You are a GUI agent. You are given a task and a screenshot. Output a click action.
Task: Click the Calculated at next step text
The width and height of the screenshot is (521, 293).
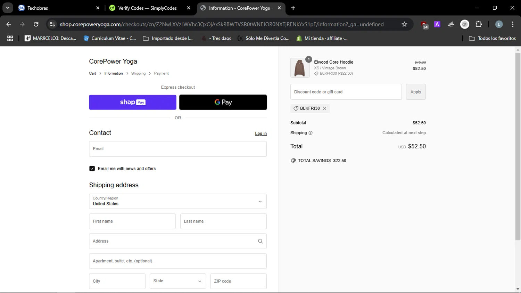pos(404,133)
